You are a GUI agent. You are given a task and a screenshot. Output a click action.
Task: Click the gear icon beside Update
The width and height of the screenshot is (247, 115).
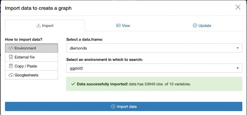point(195,25)
